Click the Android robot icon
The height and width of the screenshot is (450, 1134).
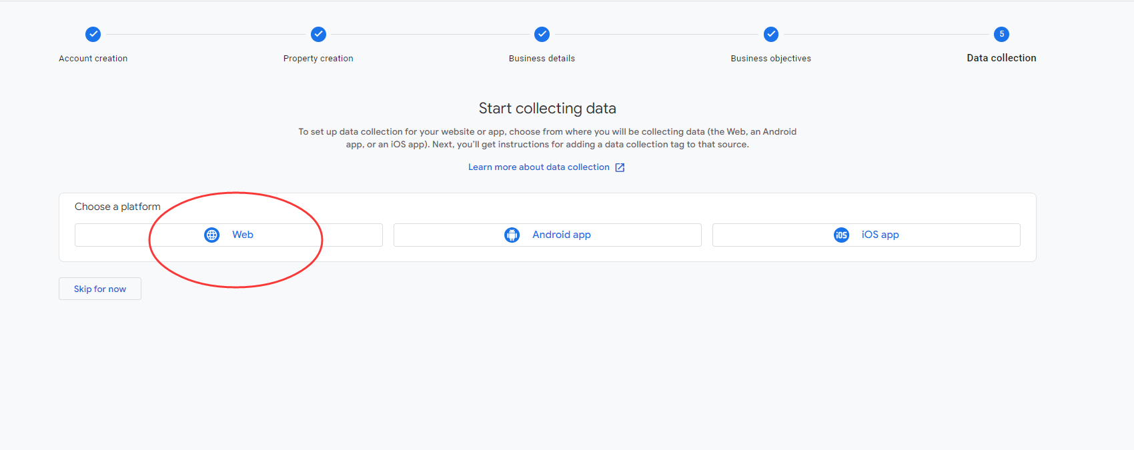point(512,235)
